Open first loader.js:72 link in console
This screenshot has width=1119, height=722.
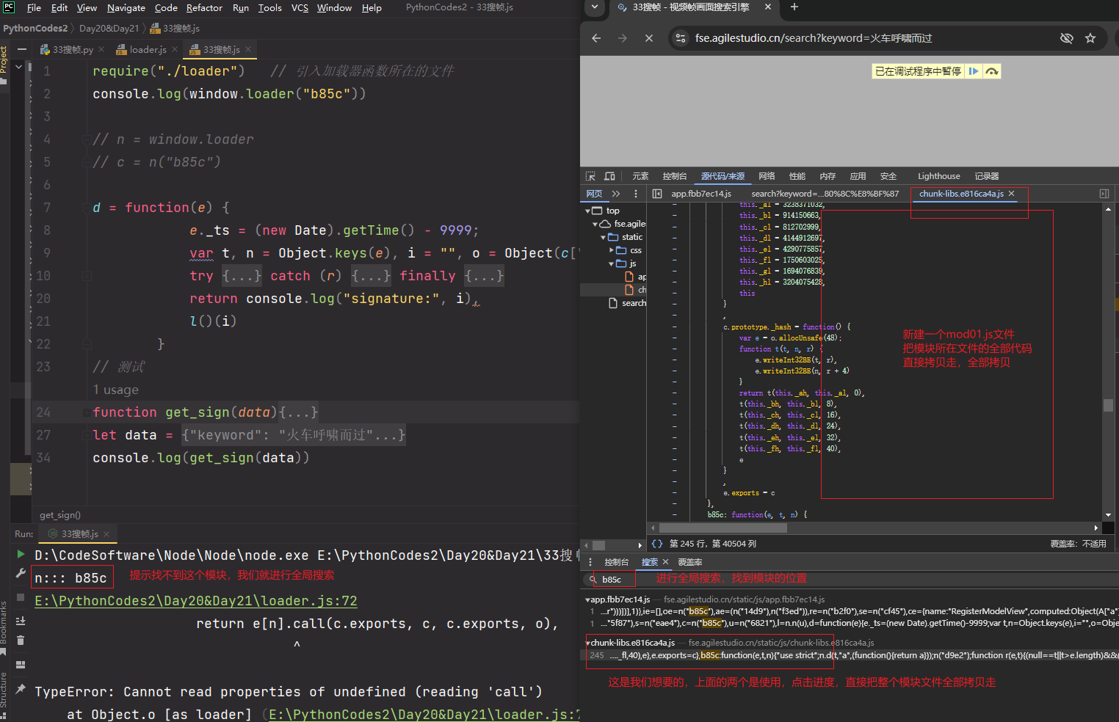[196, 601]
